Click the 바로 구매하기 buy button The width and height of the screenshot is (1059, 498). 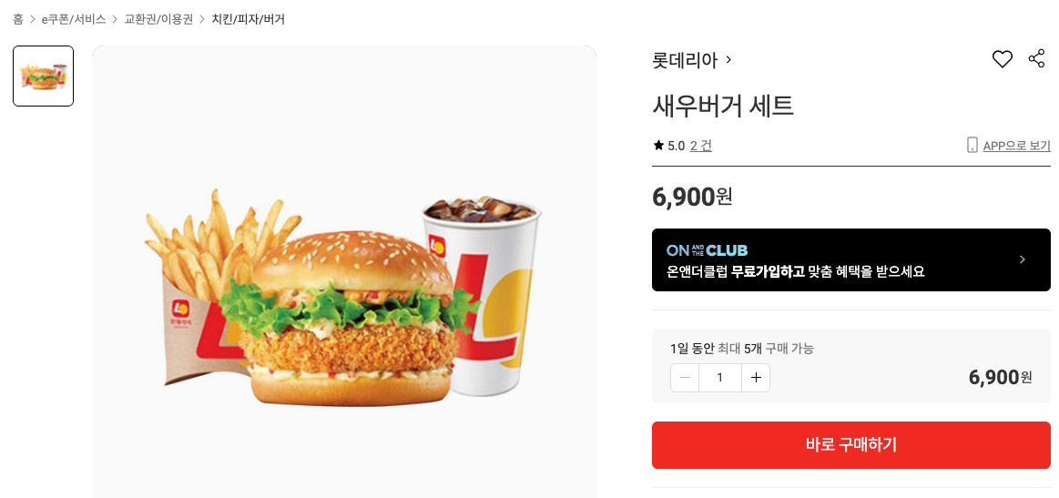(851, 444)
